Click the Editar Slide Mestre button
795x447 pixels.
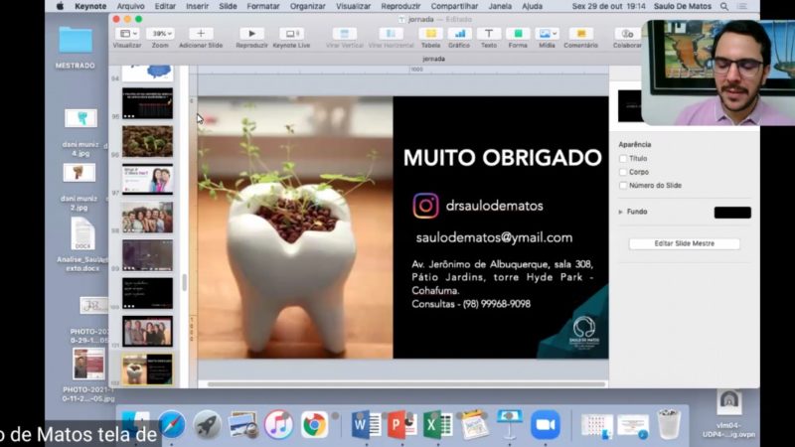click(x=684, y=243)
